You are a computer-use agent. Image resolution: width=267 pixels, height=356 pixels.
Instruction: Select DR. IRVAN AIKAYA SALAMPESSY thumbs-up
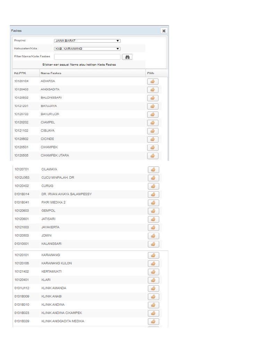(x=153, y=194)
